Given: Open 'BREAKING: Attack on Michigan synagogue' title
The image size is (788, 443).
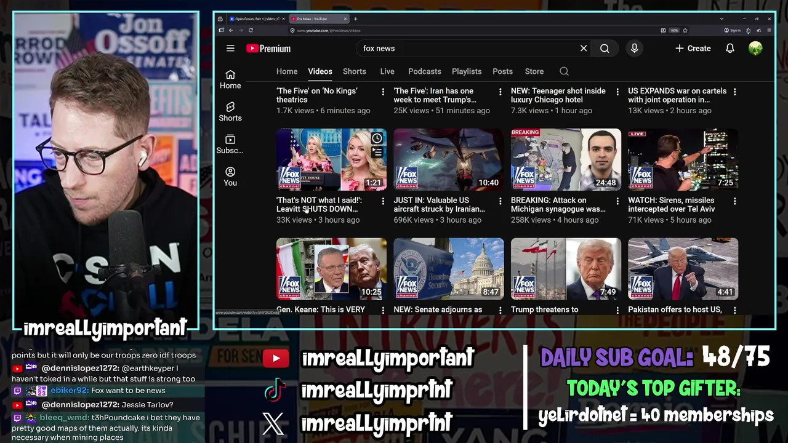Looking at the screenshot, I should coord(558,204).
